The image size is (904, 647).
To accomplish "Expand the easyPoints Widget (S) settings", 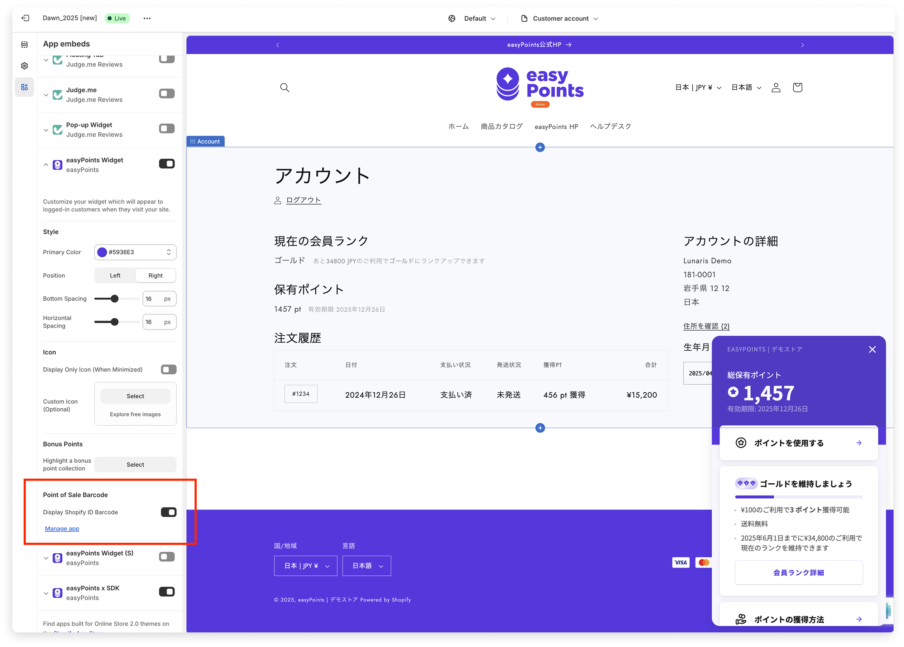I will pos(46,558).
